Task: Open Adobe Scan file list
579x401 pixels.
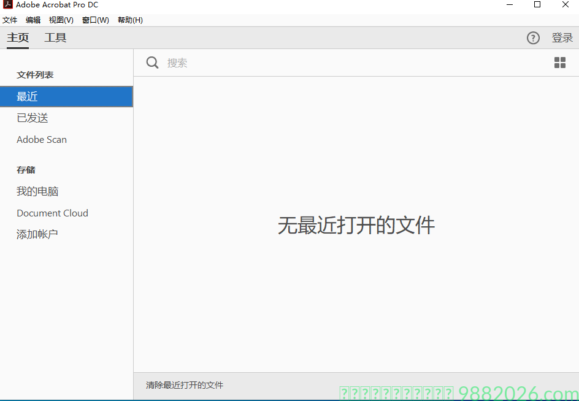Action: (x=41, y=139)
